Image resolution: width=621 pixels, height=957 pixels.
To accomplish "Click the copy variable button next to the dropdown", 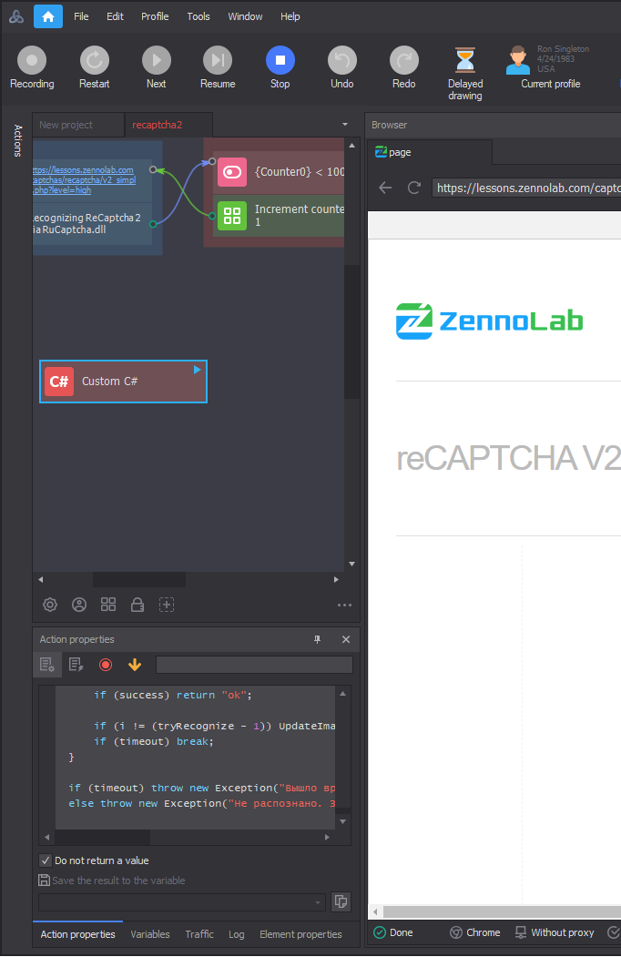I will tap(341, 901).
